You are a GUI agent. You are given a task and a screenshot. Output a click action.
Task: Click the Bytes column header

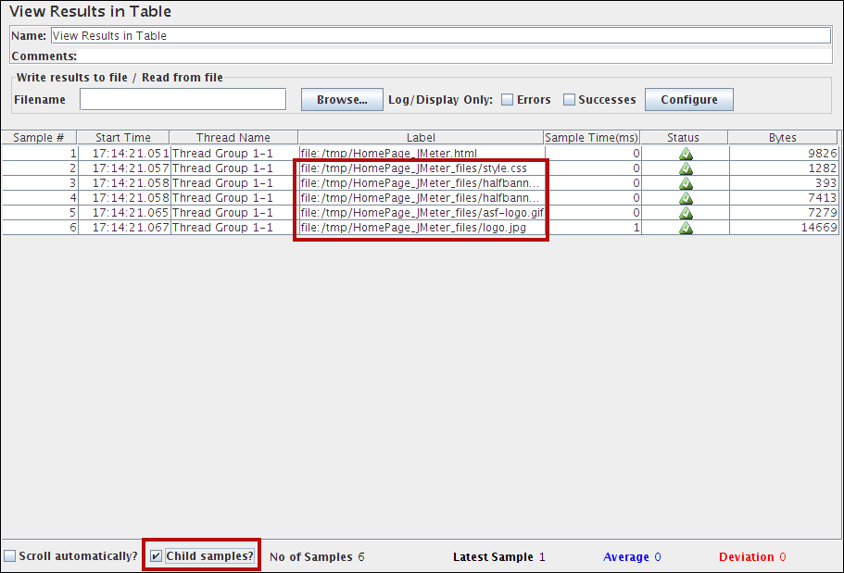coord(783,138)
